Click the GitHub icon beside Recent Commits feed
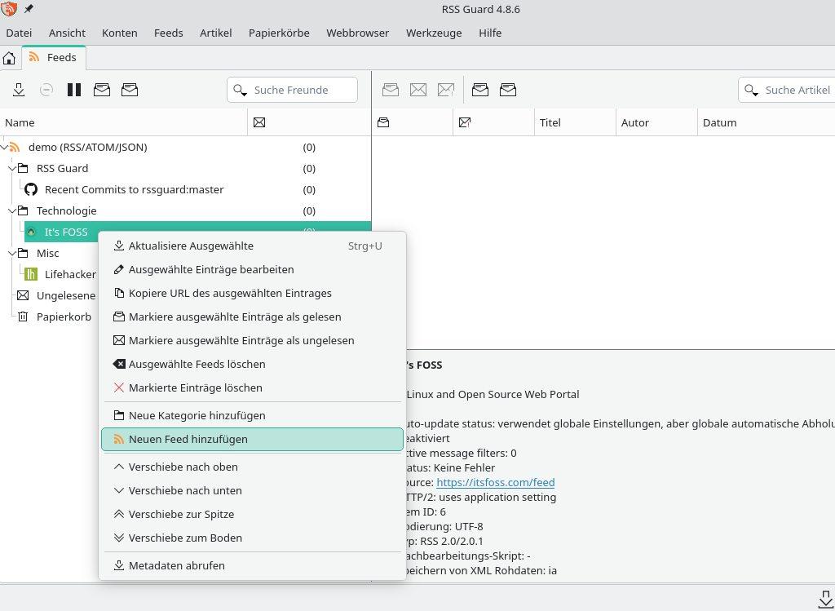Screen dimensions: 835x611 click(30, 189)
